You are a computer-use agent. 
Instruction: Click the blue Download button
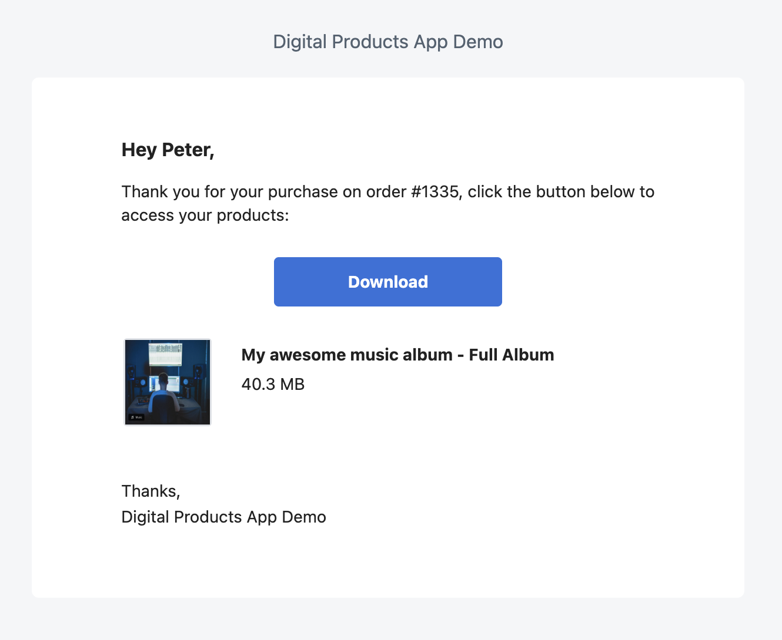point(387,282)
